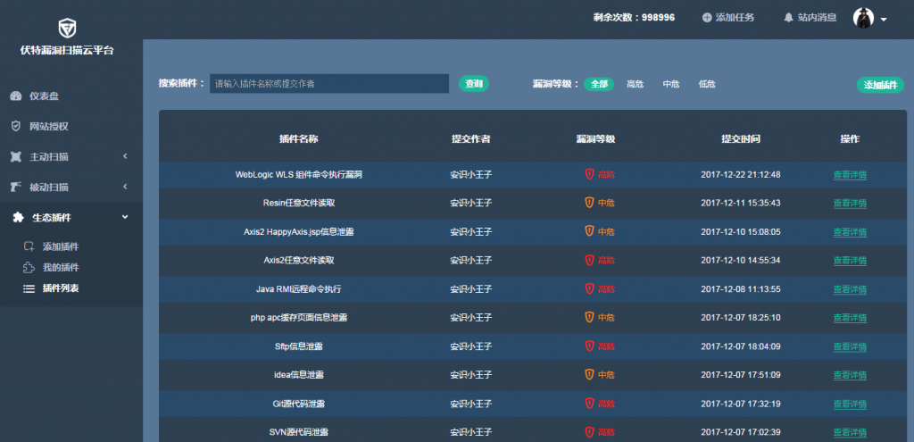
Task: Click 添加任务 in the top bar
Action: pyautogui.click(x=735, y=18)
